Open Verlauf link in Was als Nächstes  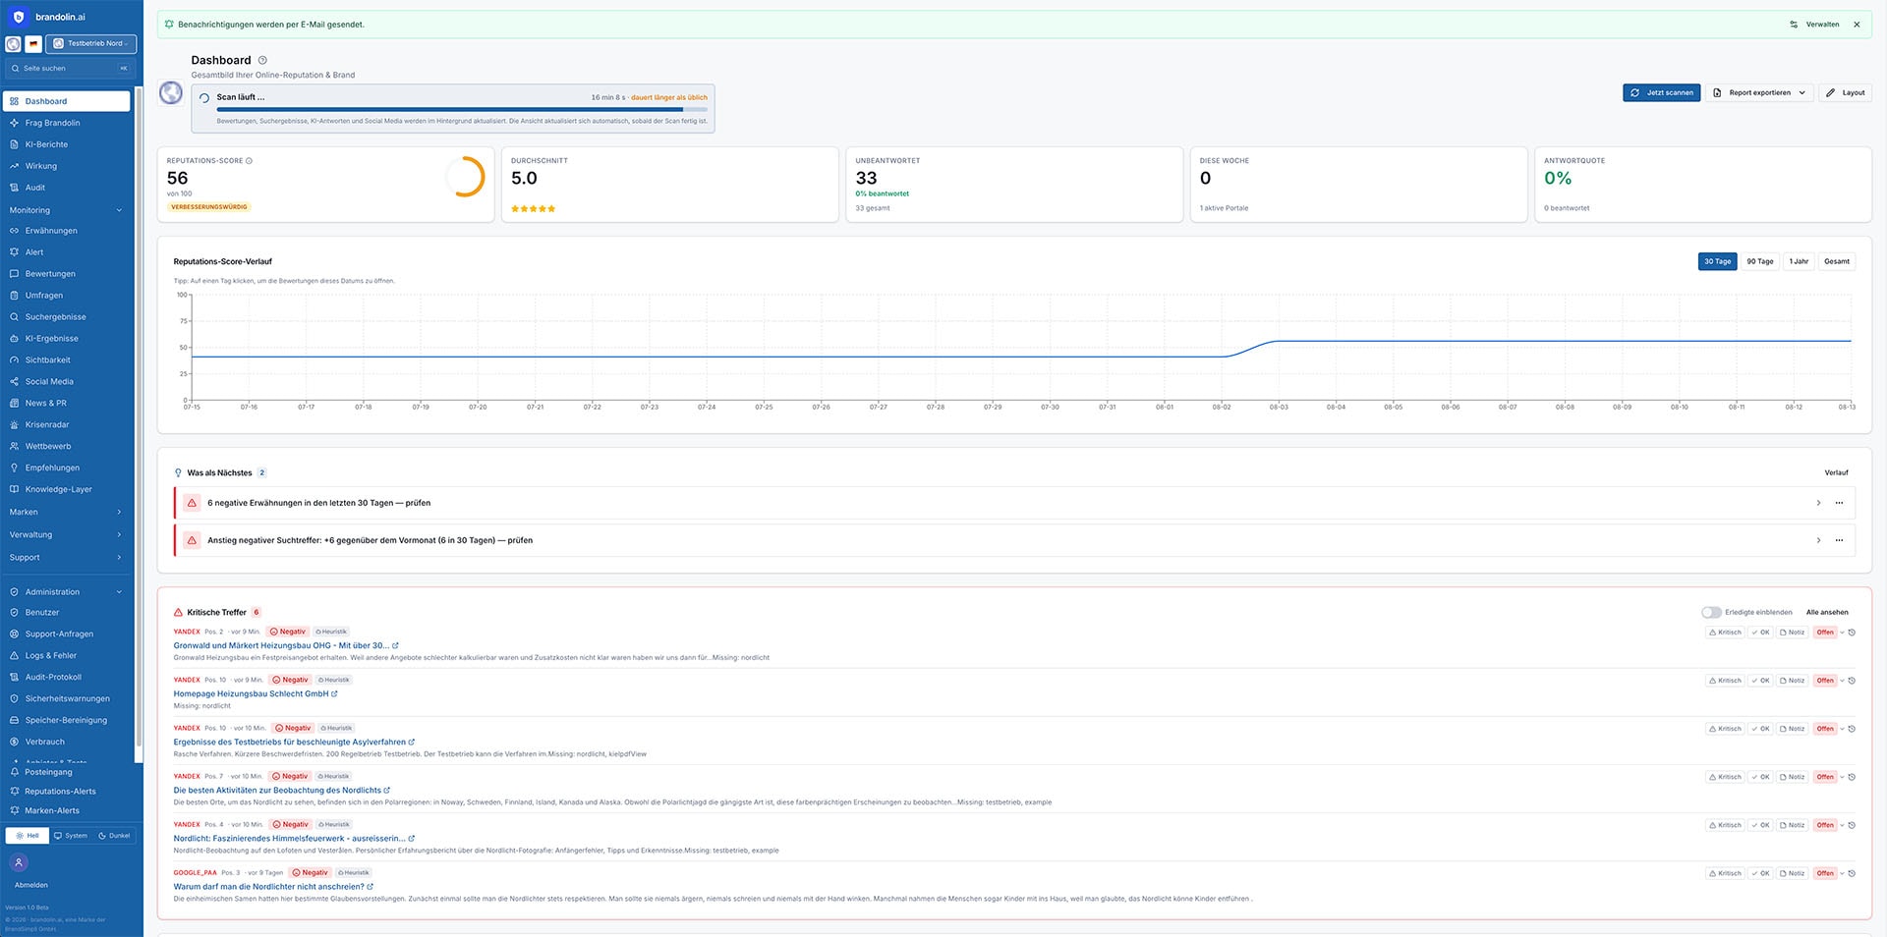pyautogui.click(x=1836, y=472)
